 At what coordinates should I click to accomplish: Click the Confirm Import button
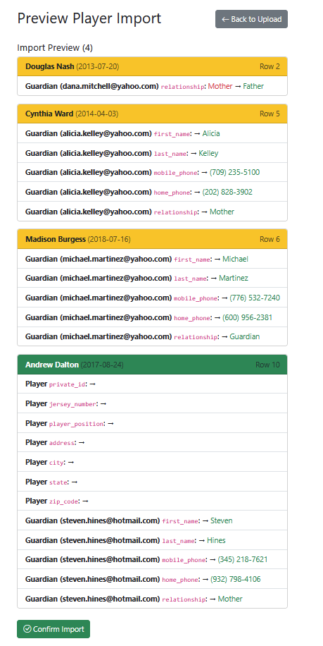click(53, 629)
